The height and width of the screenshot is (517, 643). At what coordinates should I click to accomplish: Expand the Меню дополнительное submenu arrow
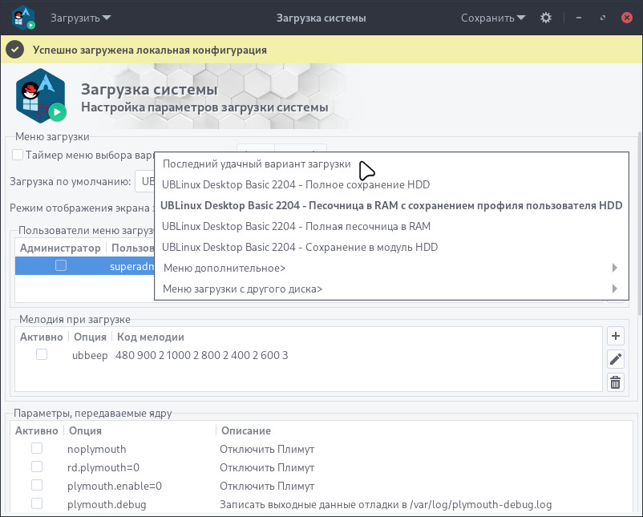pos(614,268)
